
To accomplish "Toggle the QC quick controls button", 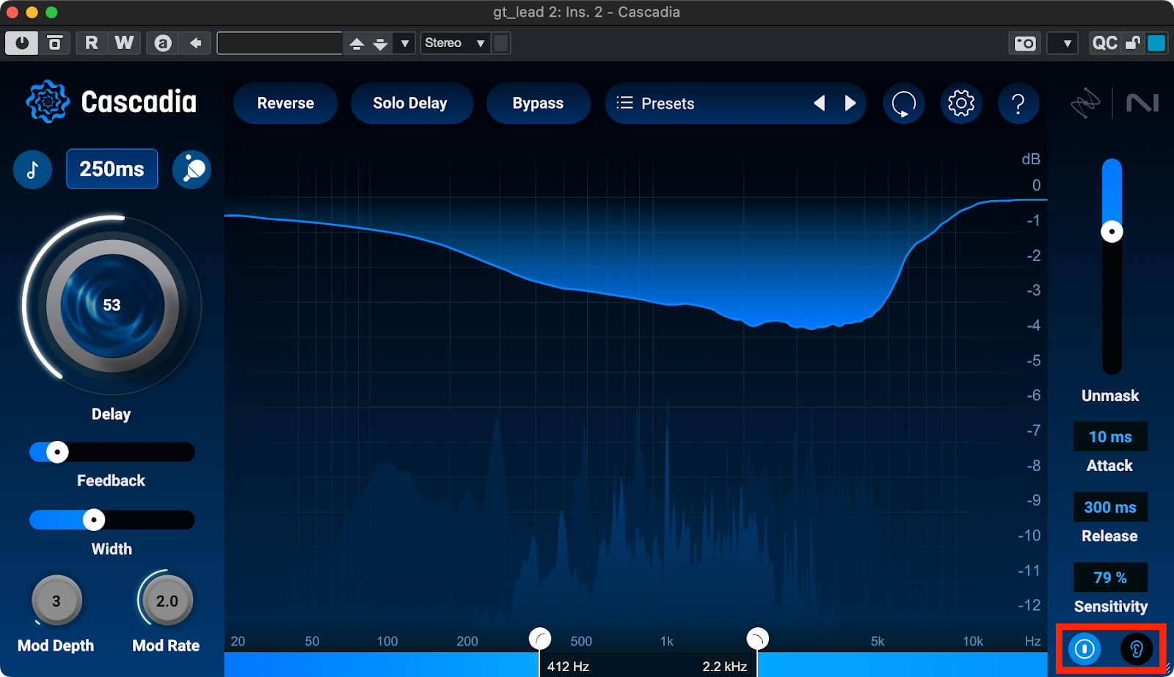I will (x=1104, y=43).
